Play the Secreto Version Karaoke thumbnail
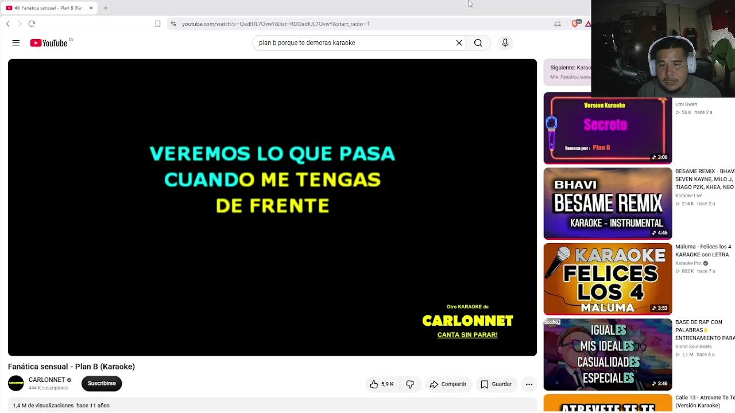Screen dimensions: 735x413 tap(608, 128)
